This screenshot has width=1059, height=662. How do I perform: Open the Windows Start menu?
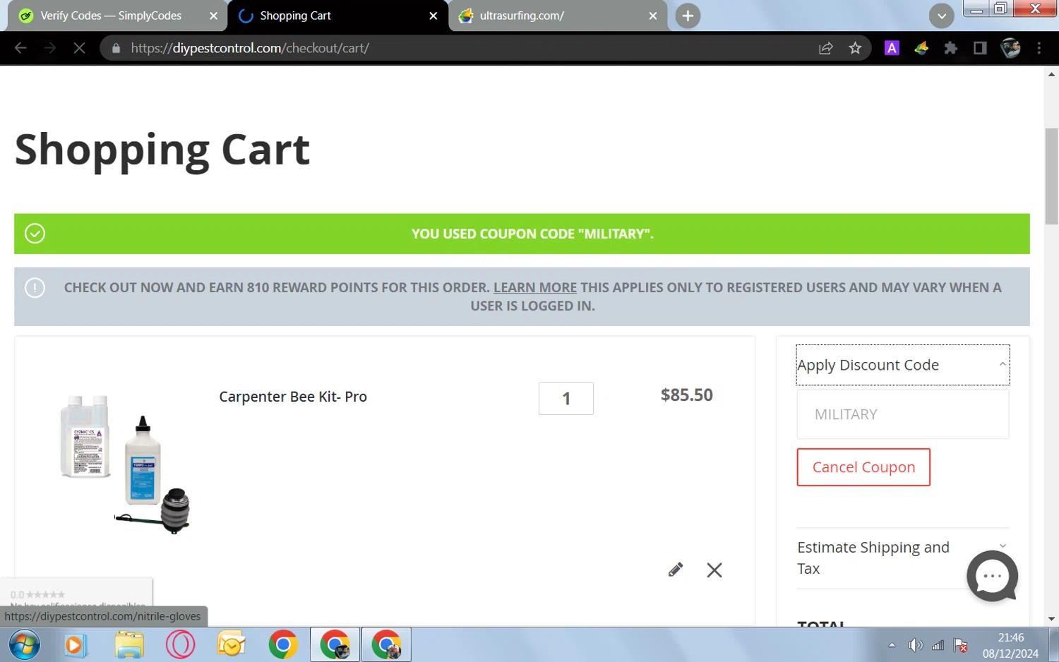[25, 645]
